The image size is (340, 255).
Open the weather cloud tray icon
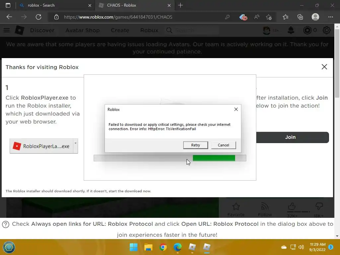tap(284, 247)
